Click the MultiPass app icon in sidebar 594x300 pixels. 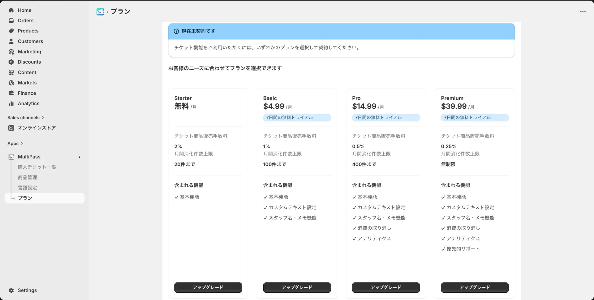11,157
